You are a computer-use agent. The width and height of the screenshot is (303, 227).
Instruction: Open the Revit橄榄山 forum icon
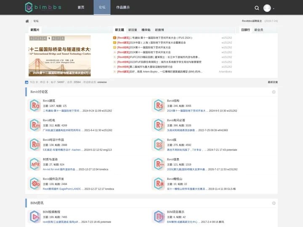[x=159, y=184]
